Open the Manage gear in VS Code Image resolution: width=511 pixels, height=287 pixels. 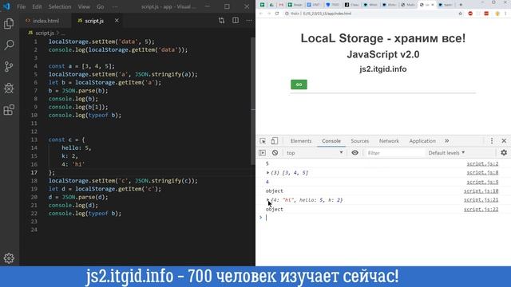(9, 258)
